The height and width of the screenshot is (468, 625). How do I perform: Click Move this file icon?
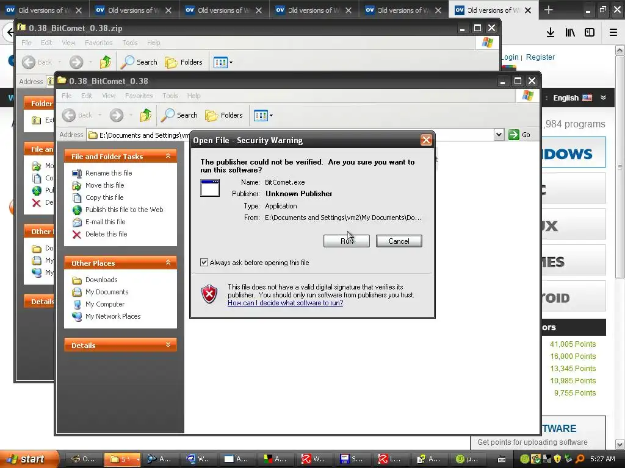coord(76,185)
